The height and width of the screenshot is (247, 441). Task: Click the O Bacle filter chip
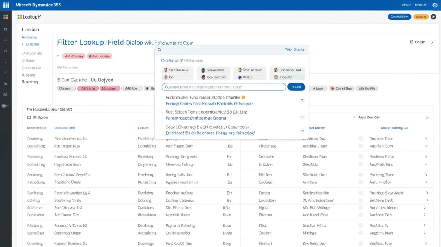[66, 88]
